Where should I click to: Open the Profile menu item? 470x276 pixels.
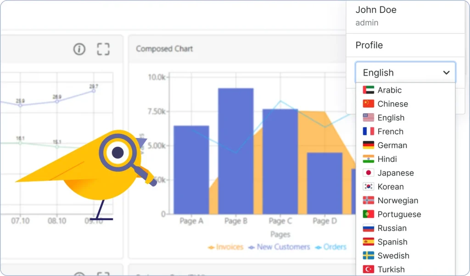coord(369,45)
